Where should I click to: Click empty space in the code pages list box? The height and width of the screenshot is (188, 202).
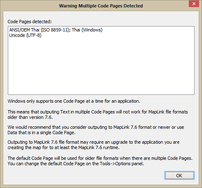click(101, 66)
